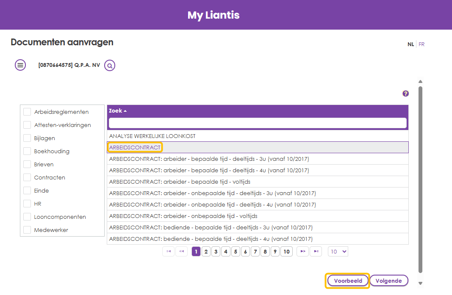Click the company name Q.P.A. NV
This screenshot has width=452, height=295.
click(x=87, y=65)
